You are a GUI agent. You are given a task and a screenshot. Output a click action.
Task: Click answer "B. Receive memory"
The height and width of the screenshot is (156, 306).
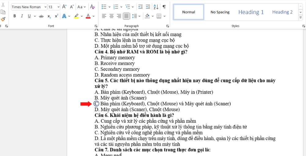115,63
